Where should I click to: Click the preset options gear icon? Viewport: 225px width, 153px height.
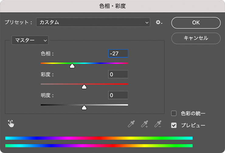point(159,23)
